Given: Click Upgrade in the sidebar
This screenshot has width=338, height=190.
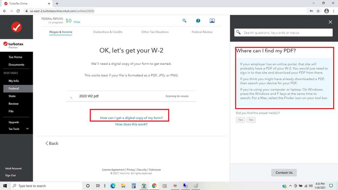Looking at the screenshot, I should [x=14, y=122].
